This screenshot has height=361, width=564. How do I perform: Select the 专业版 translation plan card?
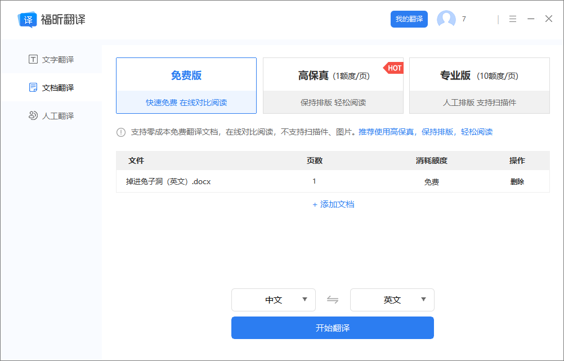(x=479, y=85)
